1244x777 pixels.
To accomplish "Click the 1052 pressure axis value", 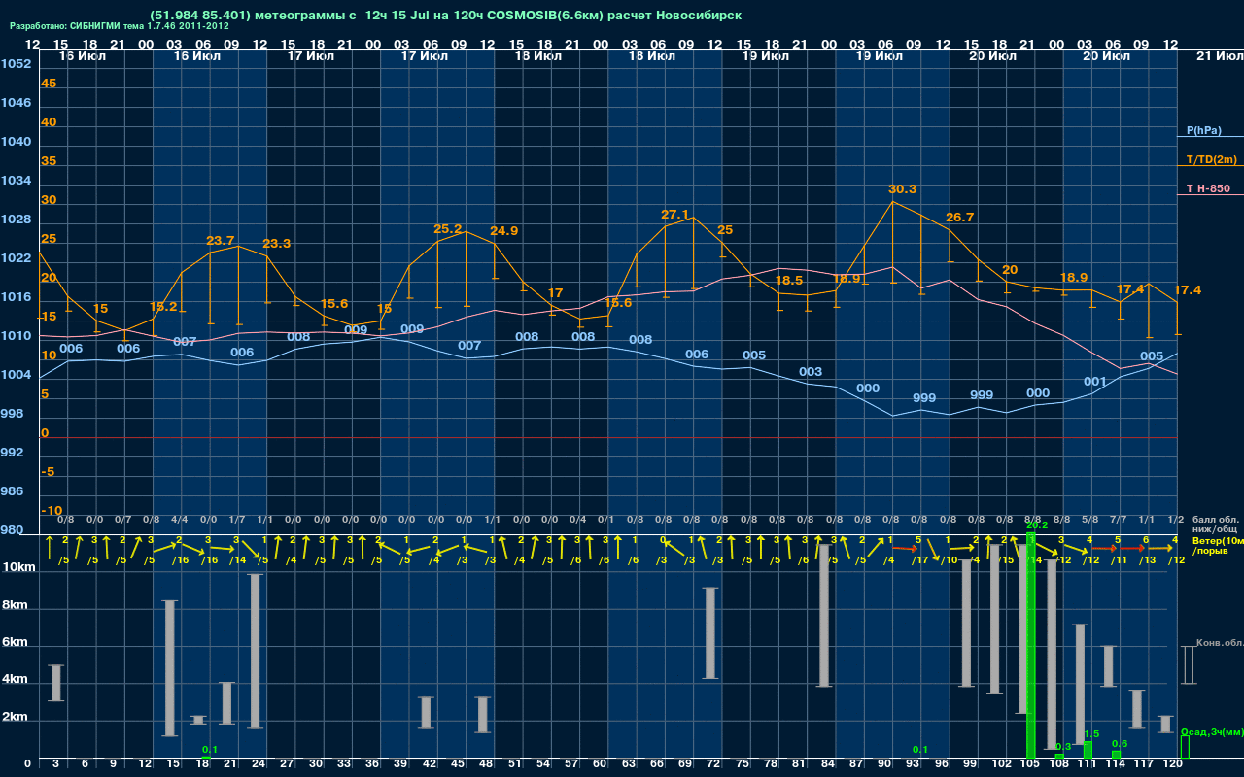I will click(x=16, y=64).
